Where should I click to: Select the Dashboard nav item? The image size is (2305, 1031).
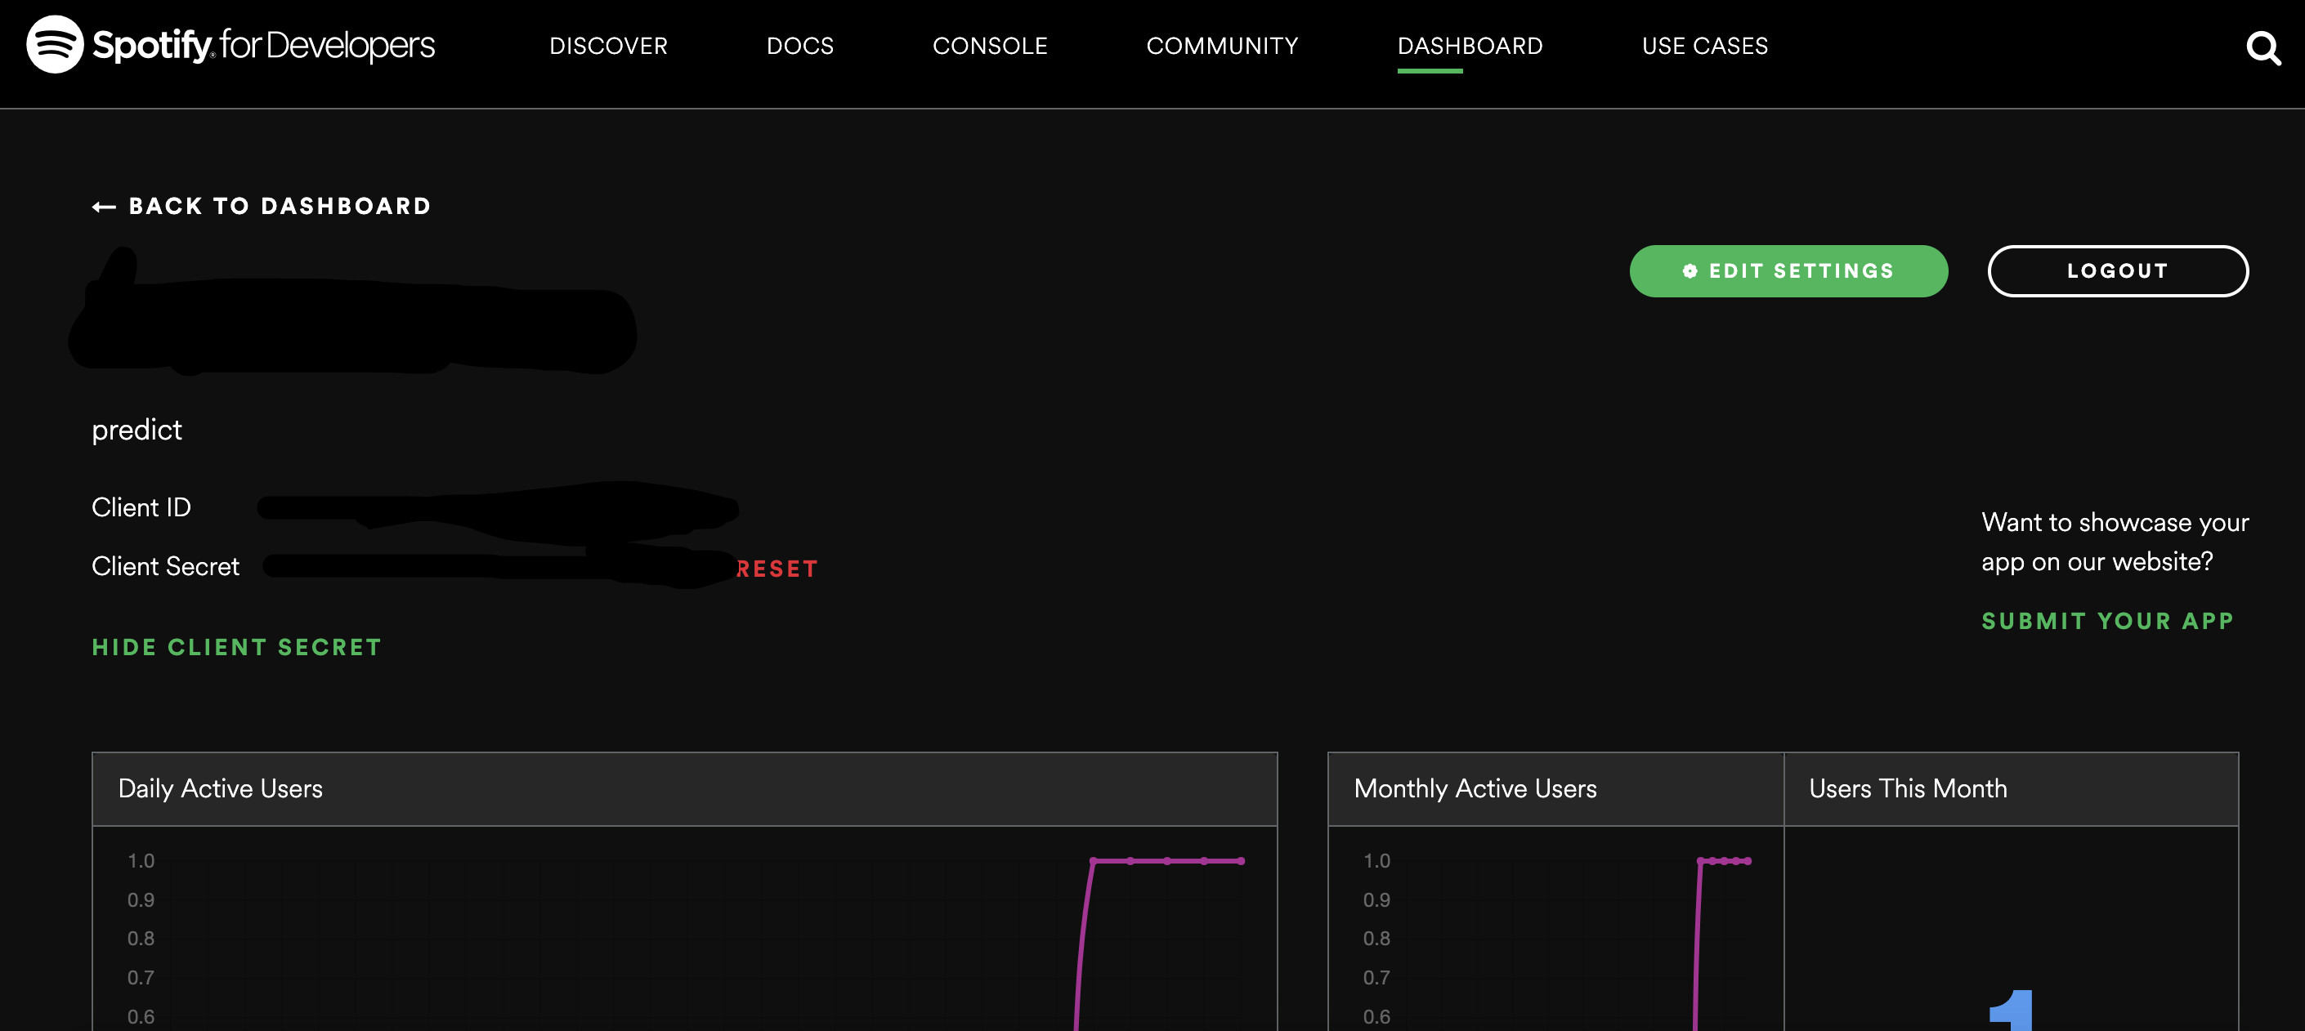[x=1470, y=46]
